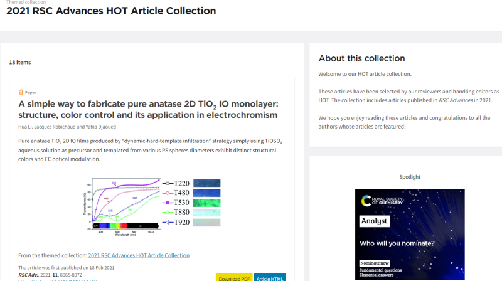Open the TiO2 IO monolayer article title
Image resolution: width=502 pixels, height=281 pixels.
(x=148, y=110)
